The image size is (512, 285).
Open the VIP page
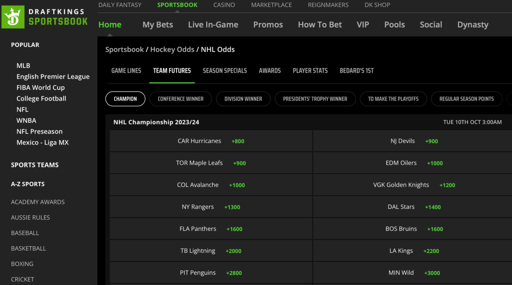coord(363,25)
